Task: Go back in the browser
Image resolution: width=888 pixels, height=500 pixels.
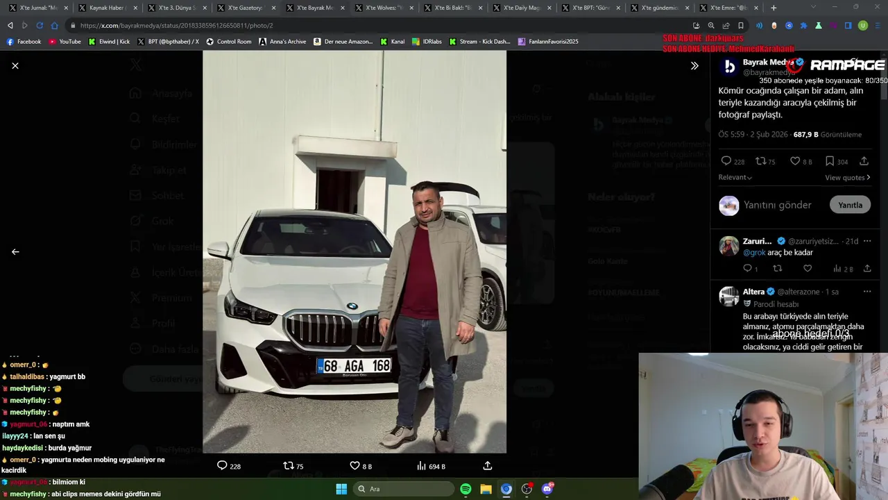Action: tap(10, 25)
